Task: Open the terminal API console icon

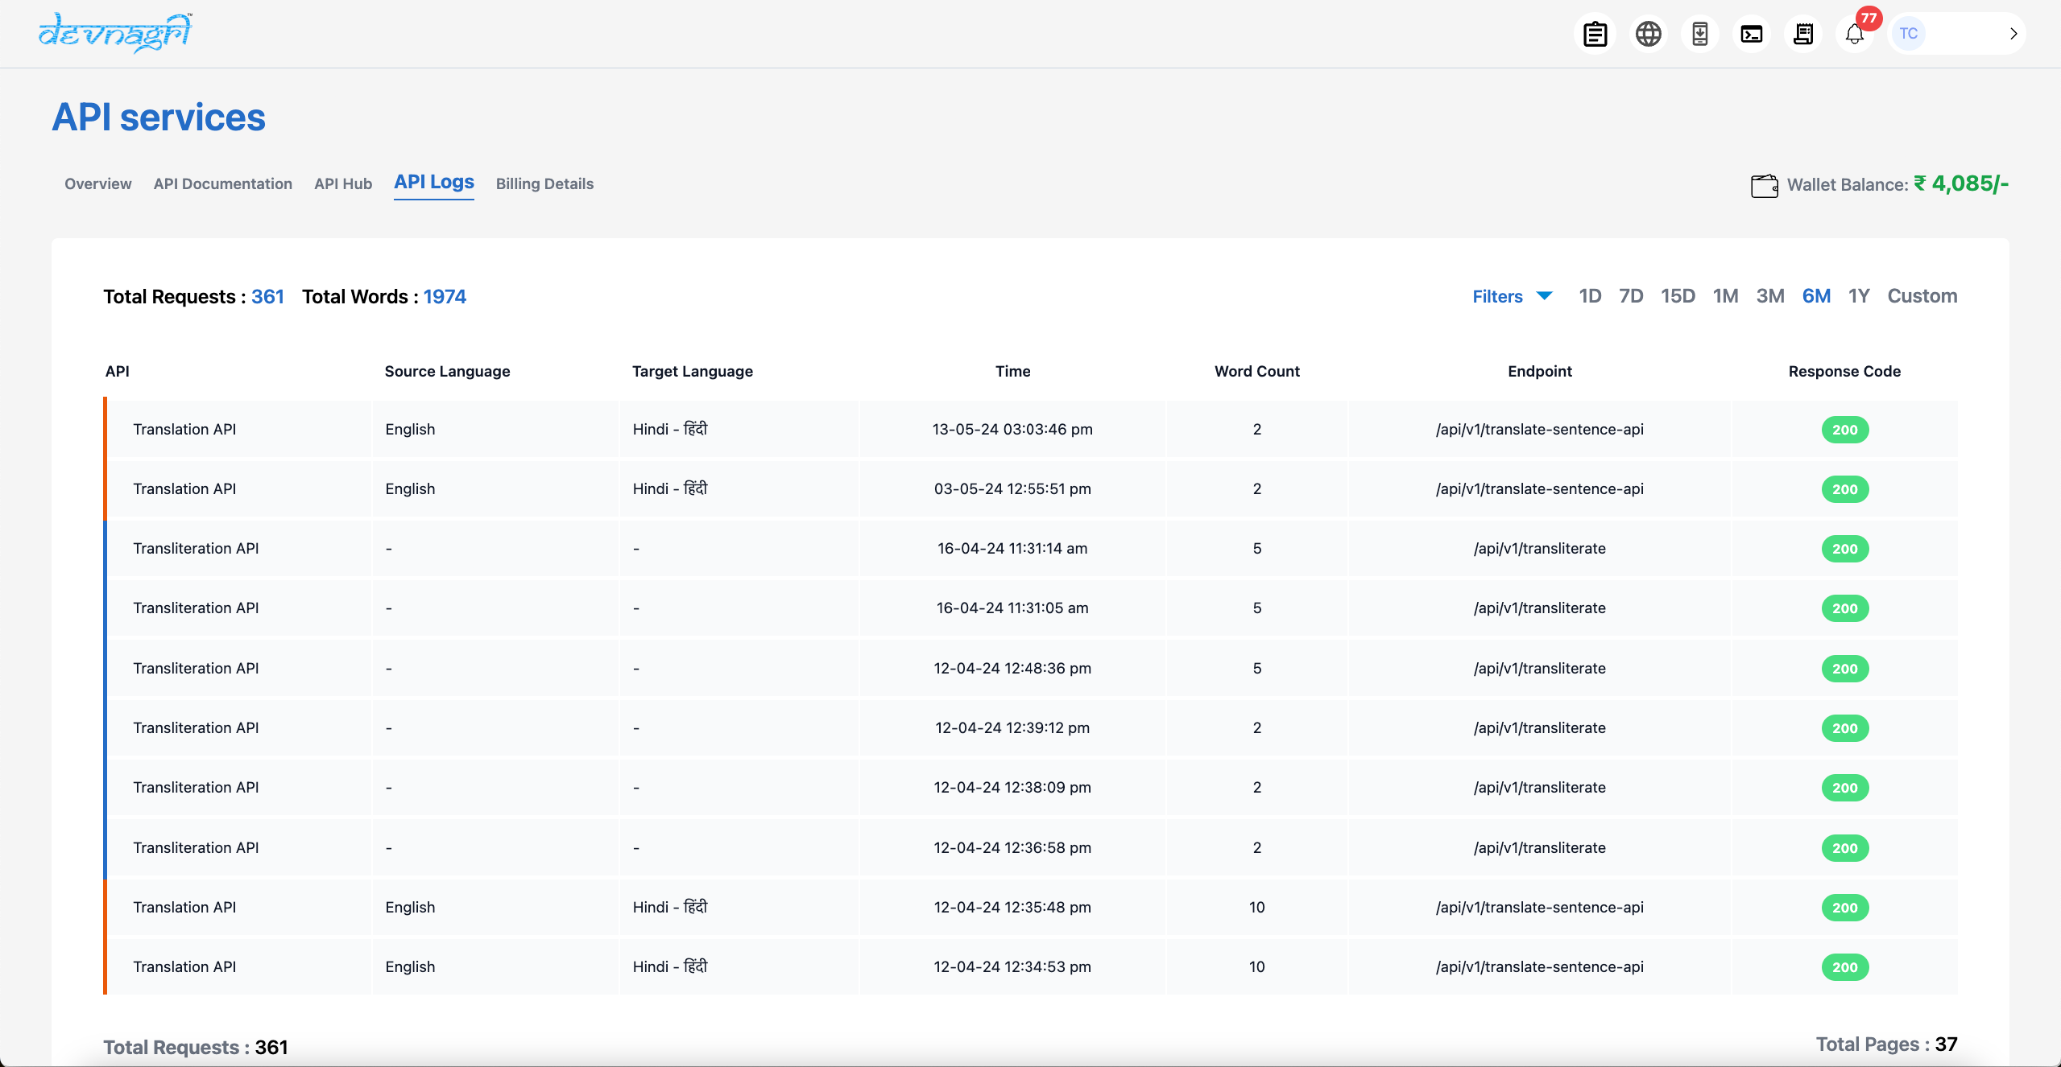Action: click(x=1751, y=34)
